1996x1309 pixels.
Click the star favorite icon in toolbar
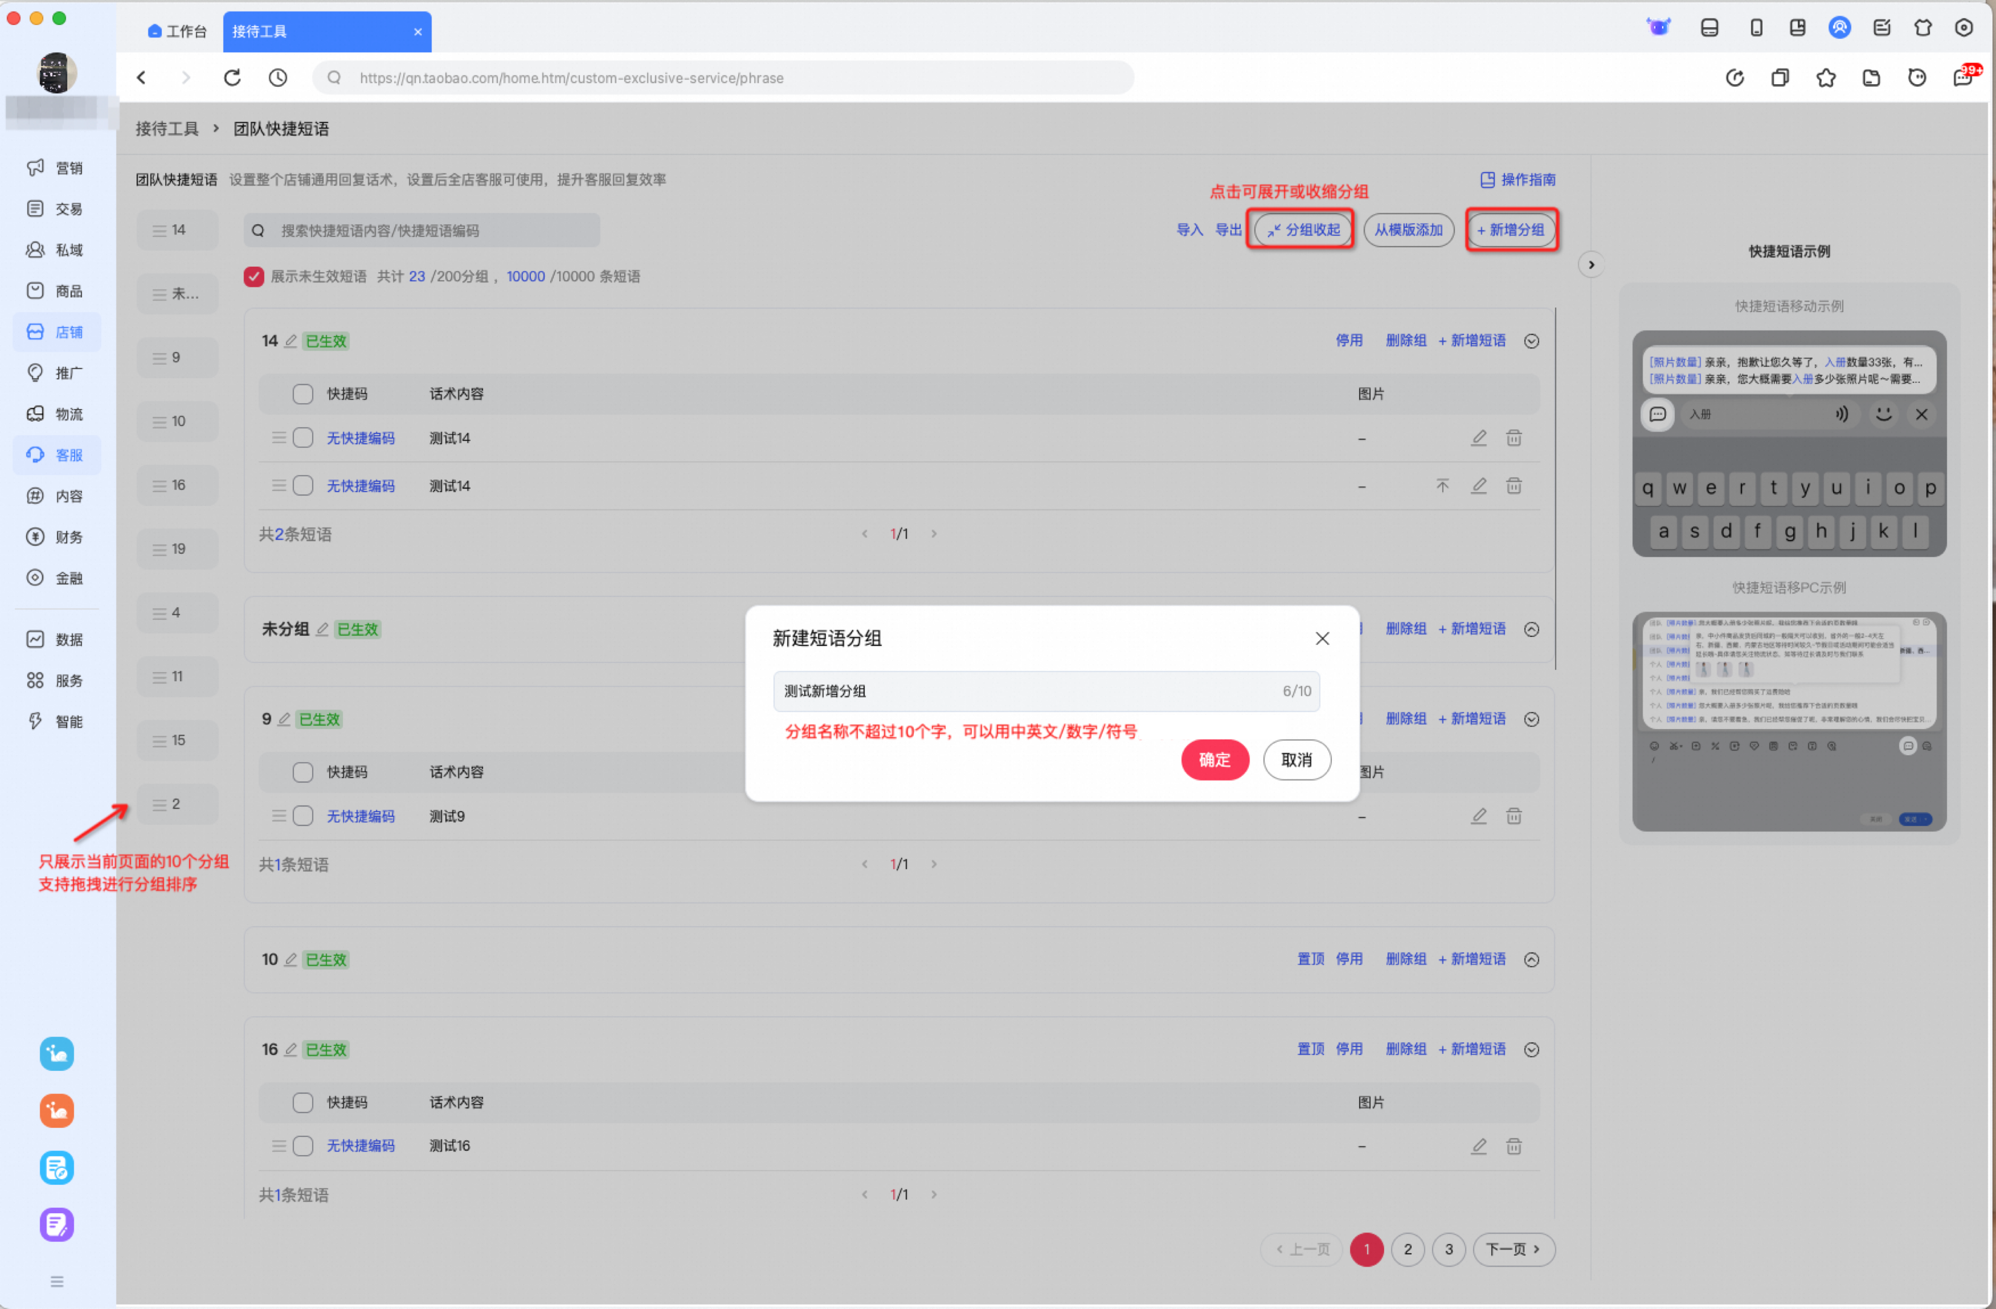click(x=1826, y=78)
